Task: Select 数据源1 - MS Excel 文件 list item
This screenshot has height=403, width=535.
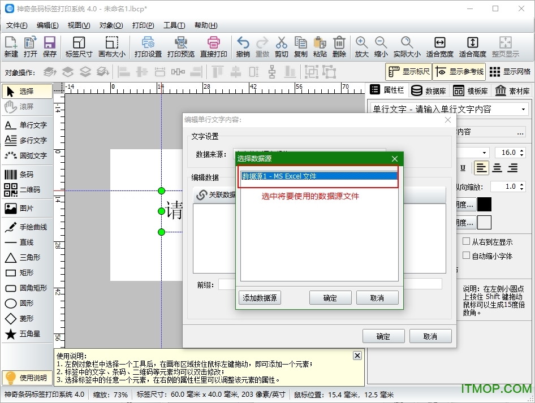Action: coord(319,176)
